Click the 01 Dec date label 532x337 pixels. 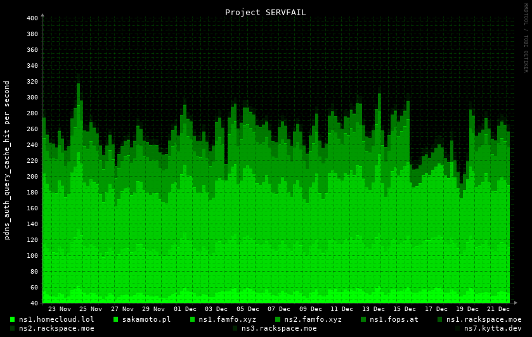pos(185,309)
